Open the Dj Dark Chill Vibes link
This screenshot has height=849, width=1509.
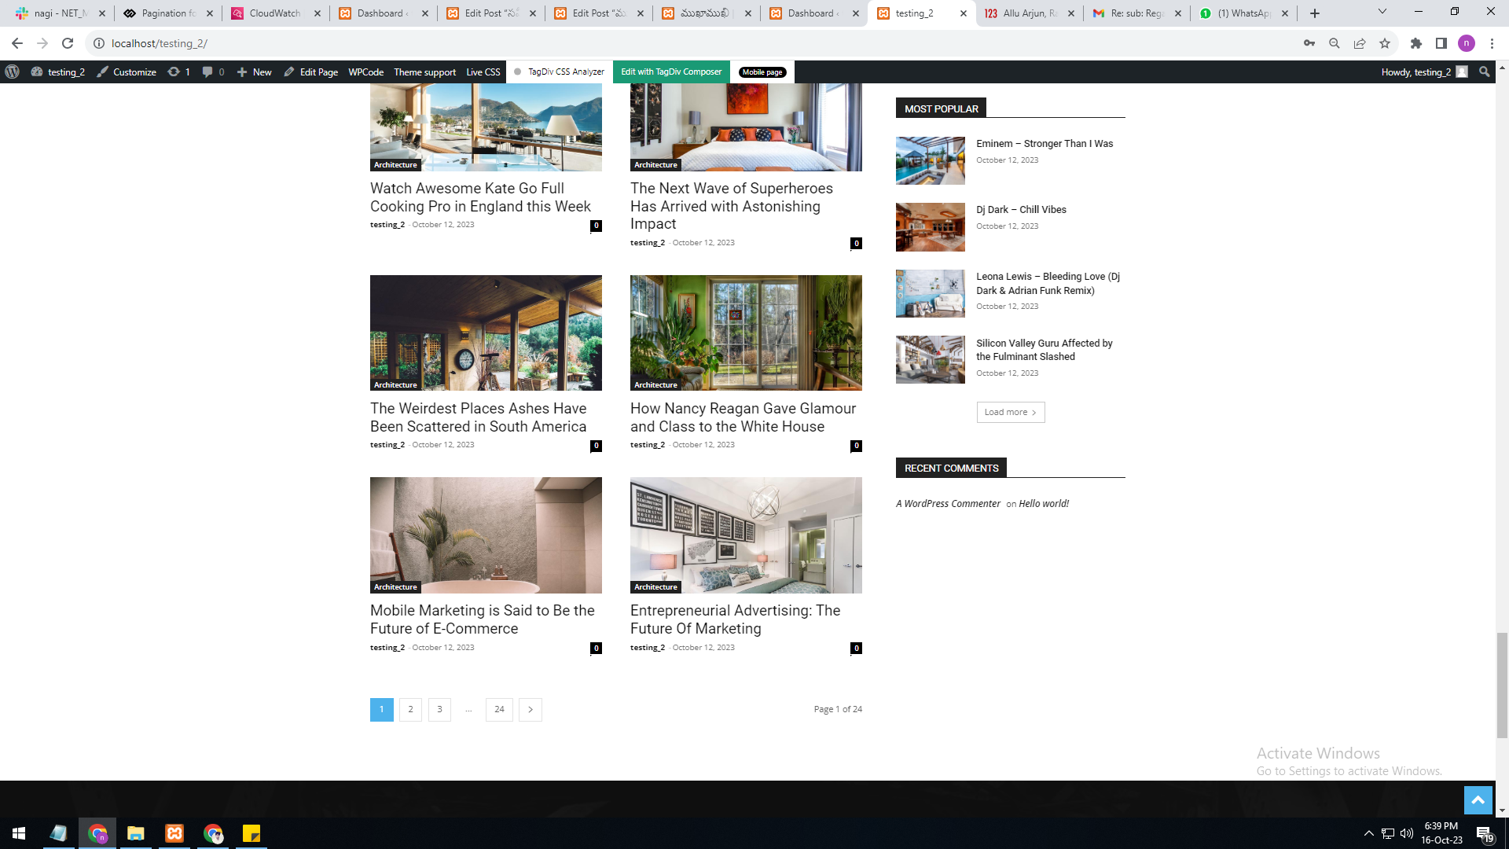(1021, 210)
